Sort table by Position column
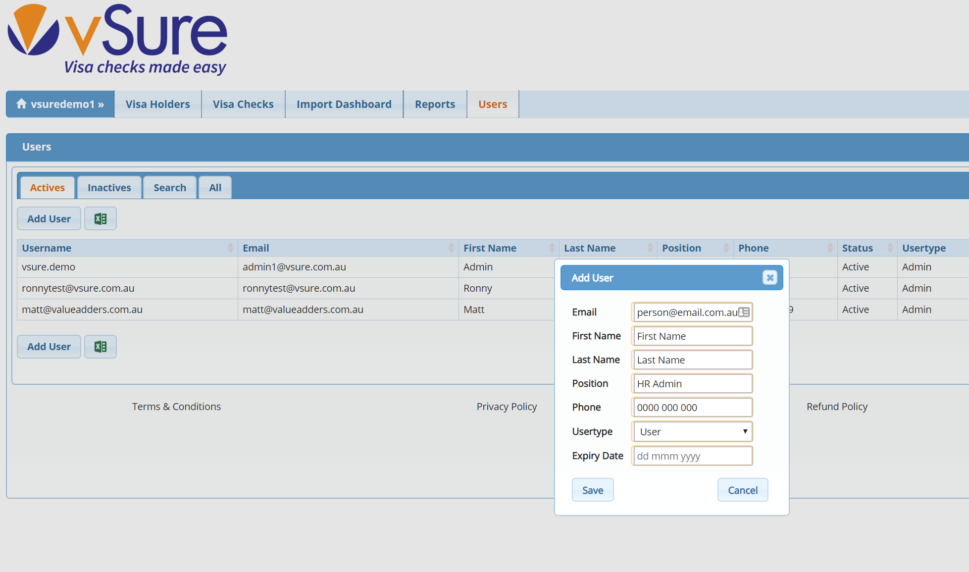The width and height of the screenshot is (969, 572). tap(695, 248)
